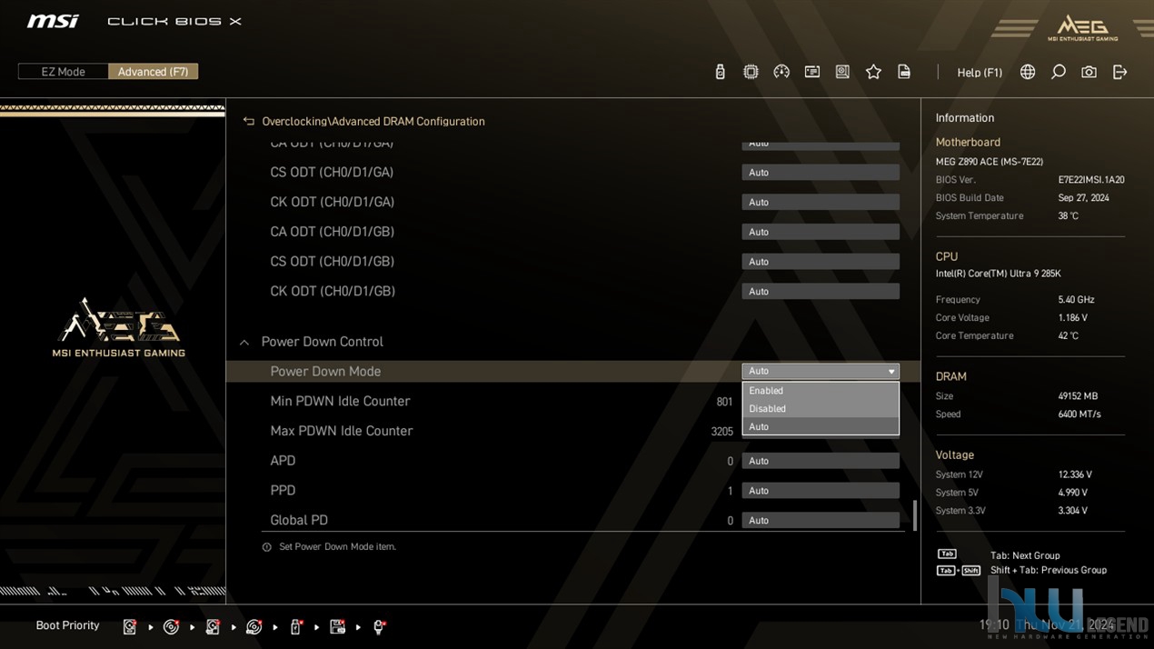Open the Global PD Auto dropdown

821,520
